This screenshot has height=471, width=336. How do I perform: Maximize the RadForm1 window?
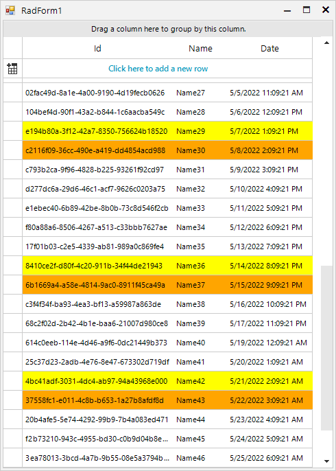point(307,10)
